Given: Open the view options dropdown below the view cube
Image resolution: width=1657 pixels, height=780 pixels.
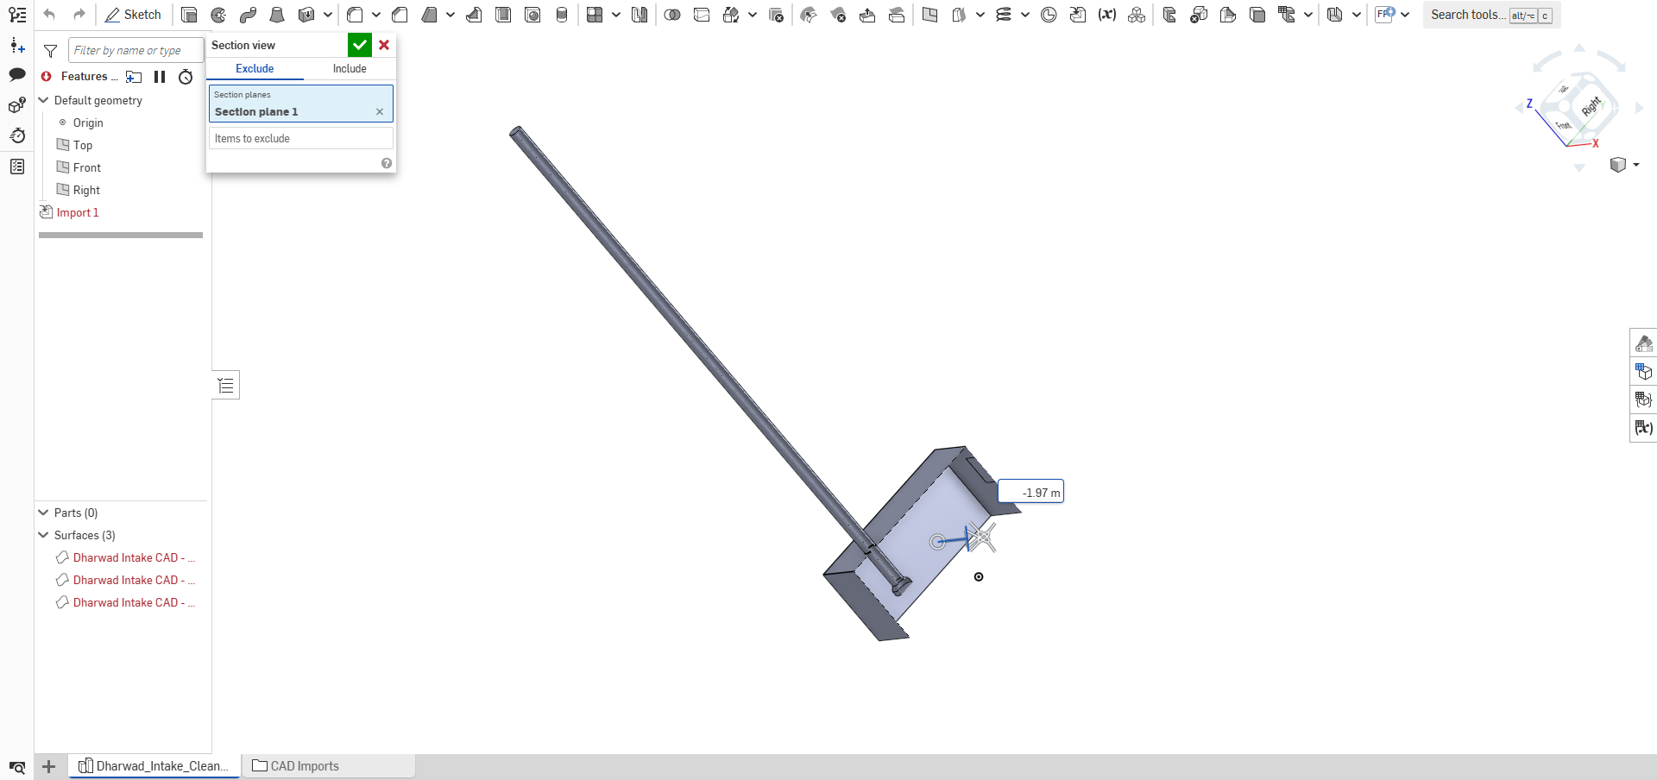Looking at the screenshot, I should tap(1634, 165).
